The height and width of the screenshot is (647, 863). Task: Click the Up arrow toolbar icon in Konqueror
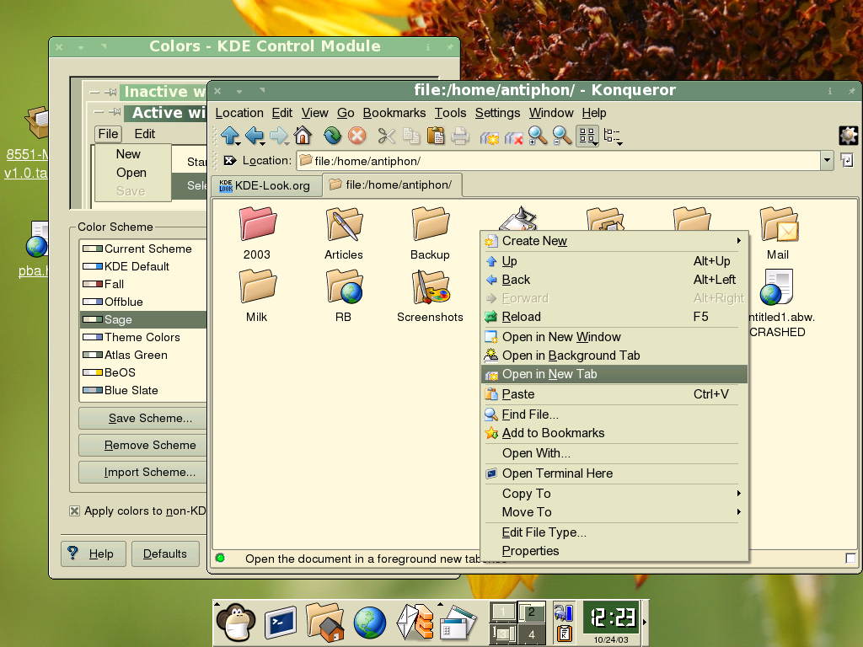pos(228,135)
